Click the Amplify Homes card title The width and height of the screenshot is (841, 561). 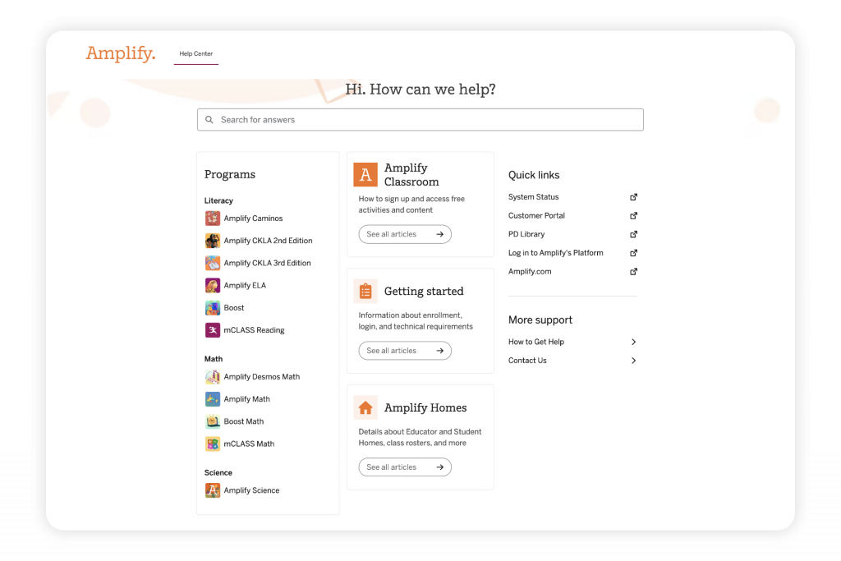click(425, 407)
